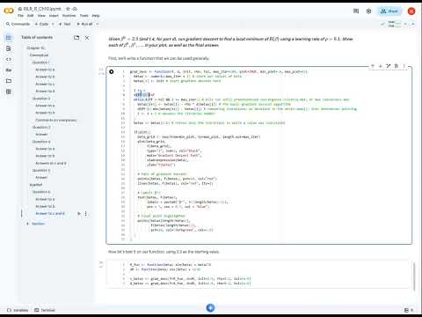Close the Table of contents panel
The width and height of the screenshot is (422, 317).
[x=87, y=38]
